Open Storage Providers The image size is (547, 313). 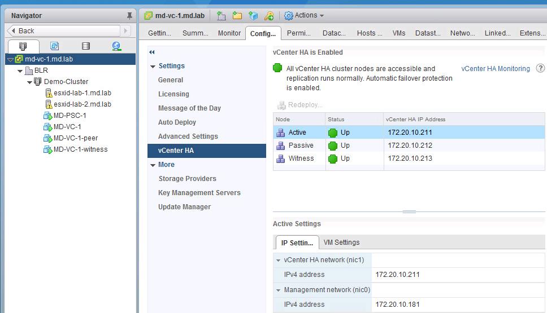tap(188, 179)
